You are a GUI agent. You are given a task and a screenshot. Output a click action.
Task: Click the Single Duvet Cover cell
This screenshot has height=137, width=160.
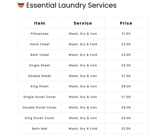point(40,97)
